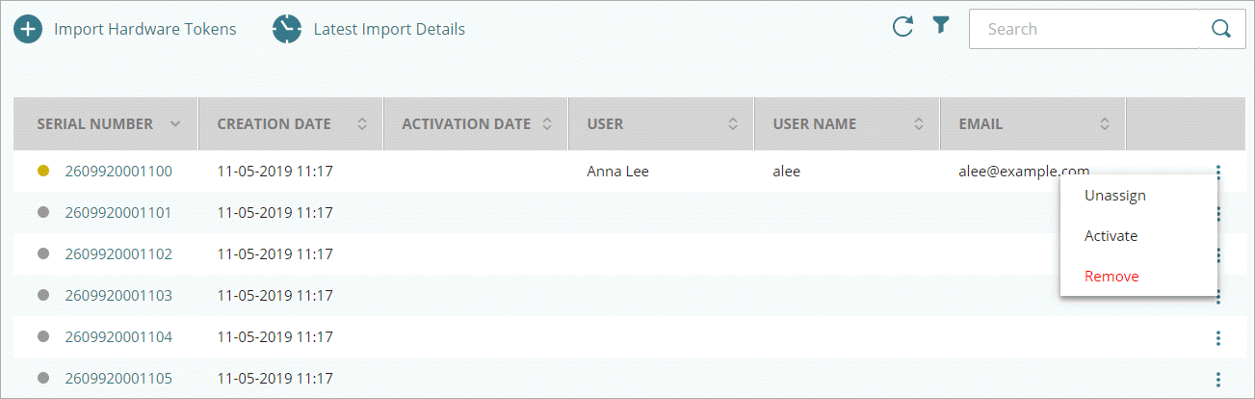The height and width of the screenshot is (399, 1255).
Task: Select Unassign from the context menu
Action: click(1114, 196)
